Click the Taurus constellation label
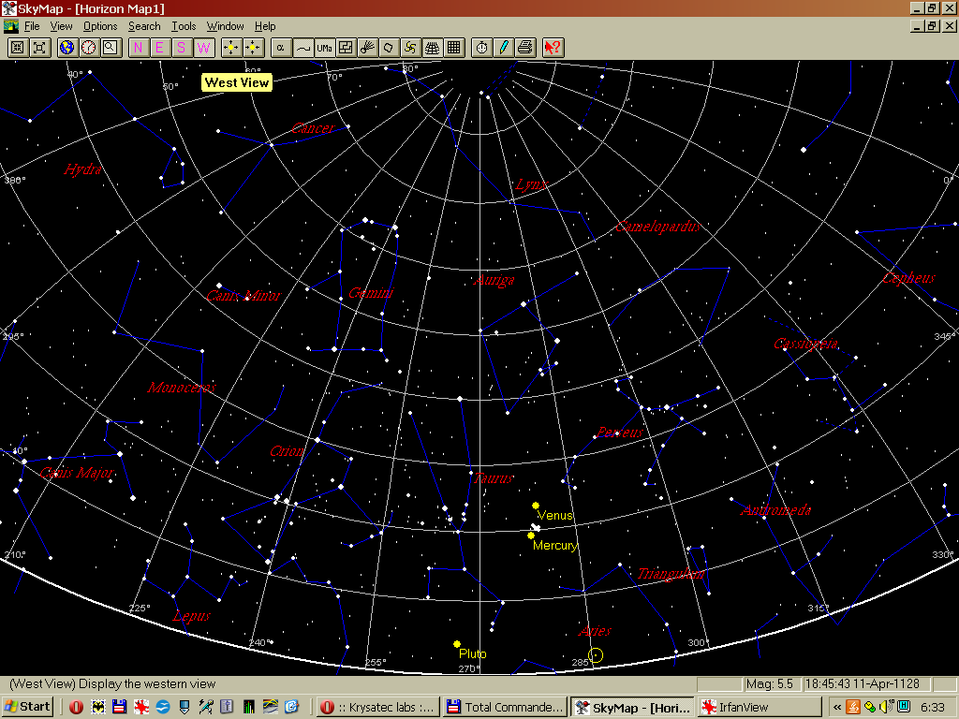The width and height of the screenshot is (959, 719). (x=494, y=478)
